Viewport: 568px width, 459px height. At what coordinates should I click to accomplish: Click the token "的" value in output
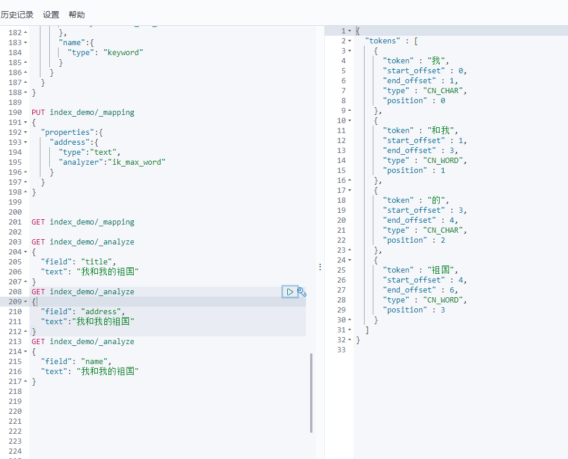(x=436, y=200)
